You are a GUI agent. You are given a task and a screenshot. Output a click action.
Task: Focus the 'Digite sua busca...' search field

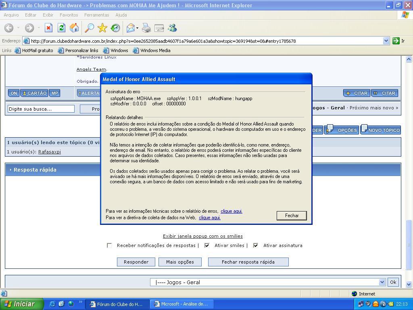tap(41, 109)
